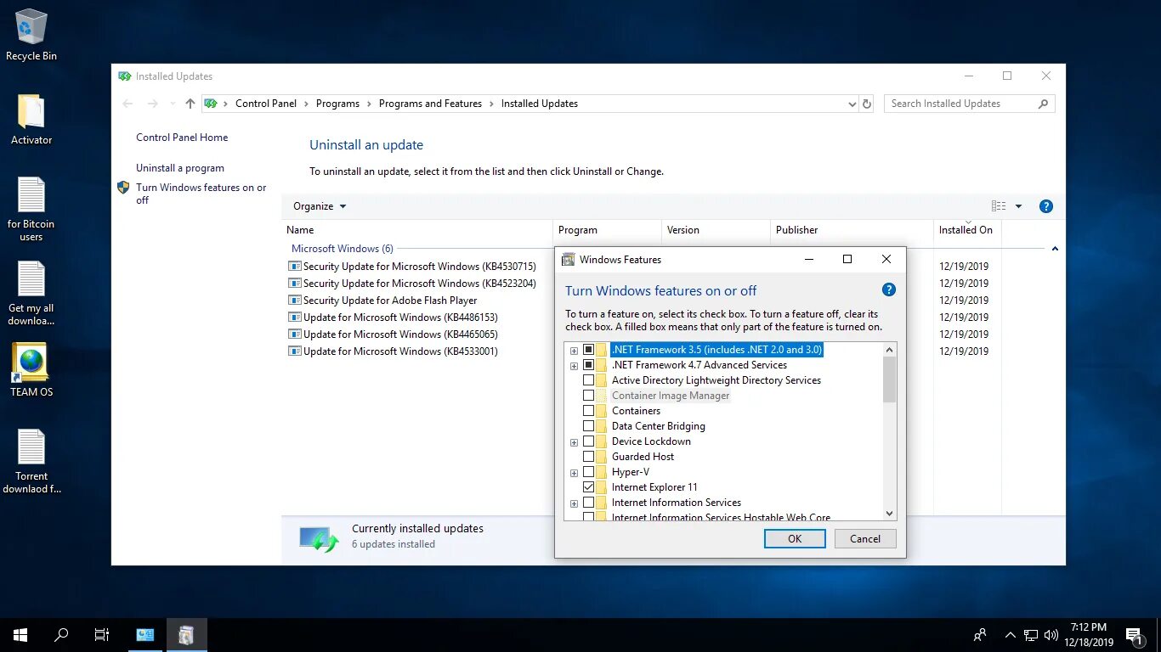Collapse the Microsoft Windows (6) group
Screen dimensions: 1161x652
[1055, 249]
